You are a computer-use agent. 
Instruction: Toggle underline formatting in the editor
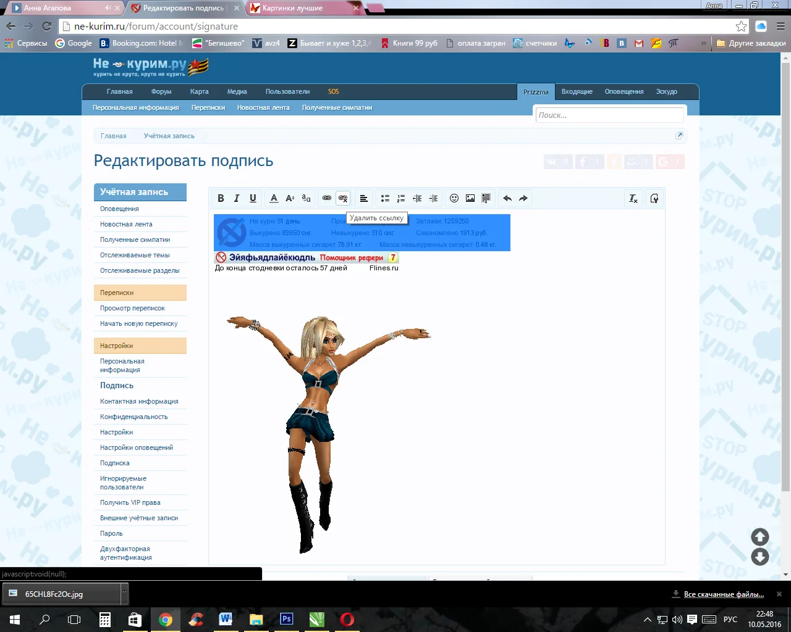[253, 198]
